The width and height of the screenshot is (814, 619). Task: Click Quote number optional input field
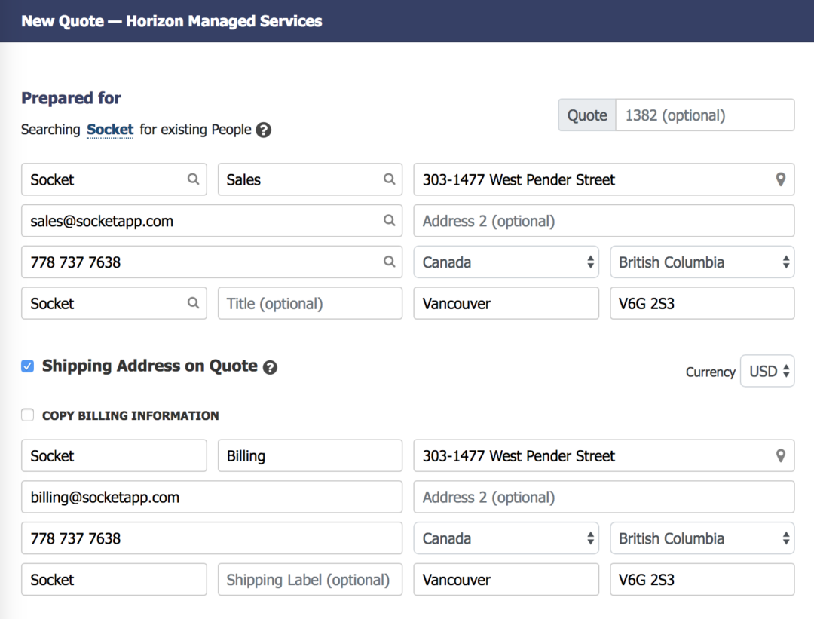pyautogui.click(x=705, y=115)
